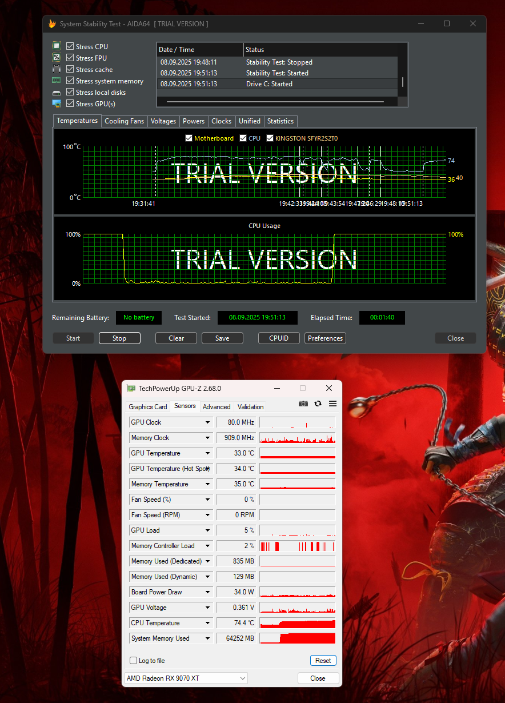Click the log list horizontal scrollbar

pos(275,102)
